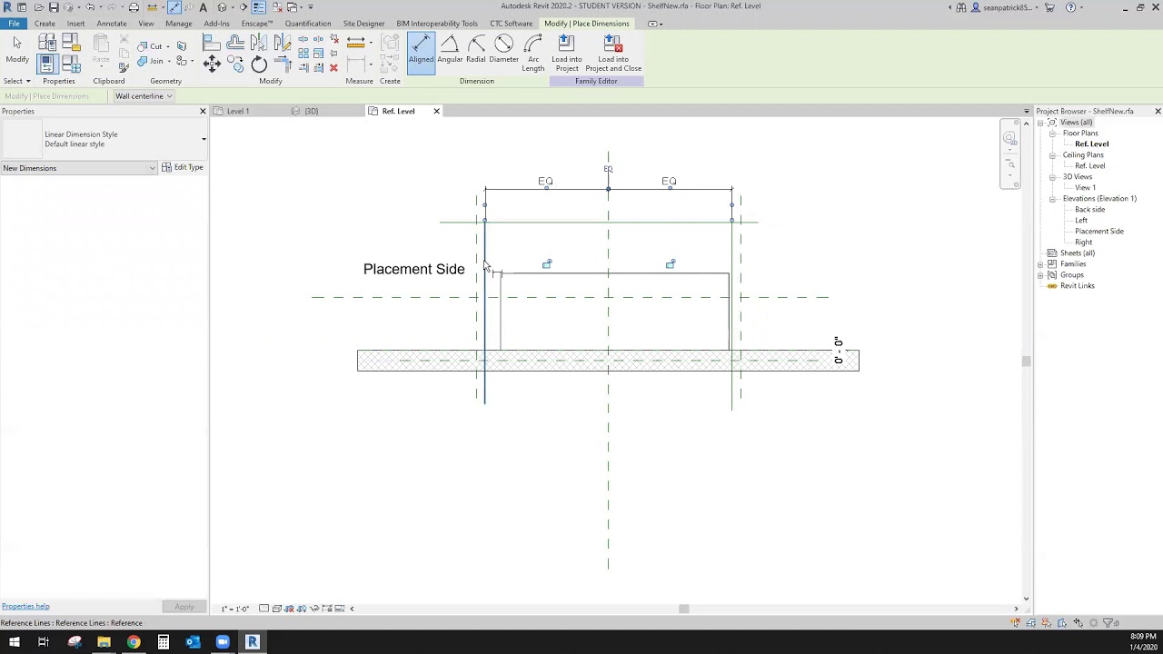The image size is (1163, 654).
Task: Click the Offset tool in Modify panel
Action: point(235,42)
